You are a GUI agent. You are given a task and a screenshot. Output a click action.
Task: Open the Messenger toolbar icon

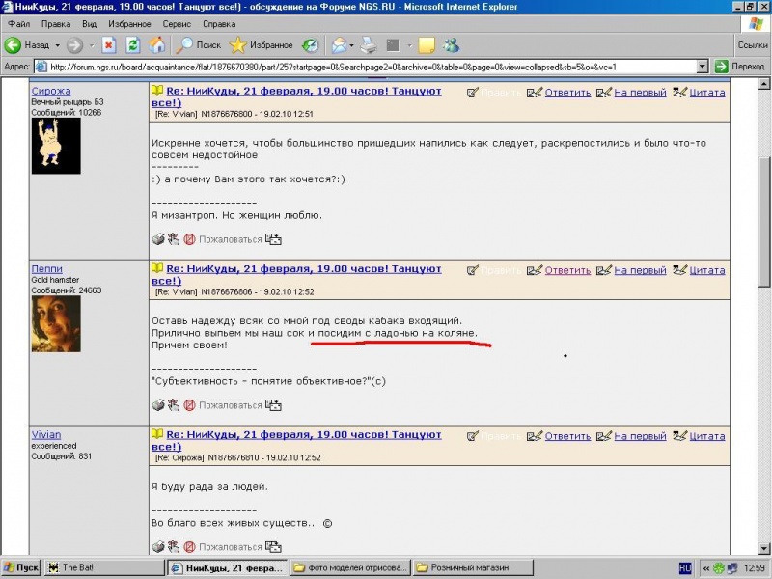coord(451,45)
